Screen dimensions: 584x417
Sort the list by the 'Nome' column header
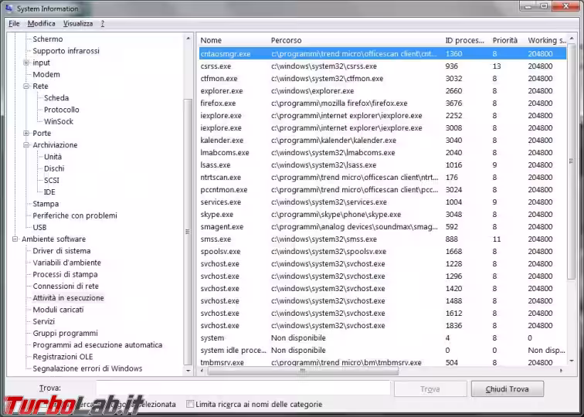(x=232, y=40)
